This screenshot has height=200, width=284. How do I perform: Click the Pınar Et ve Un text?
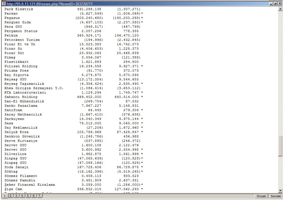20,44
